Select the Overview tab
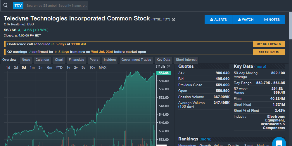 9,60
